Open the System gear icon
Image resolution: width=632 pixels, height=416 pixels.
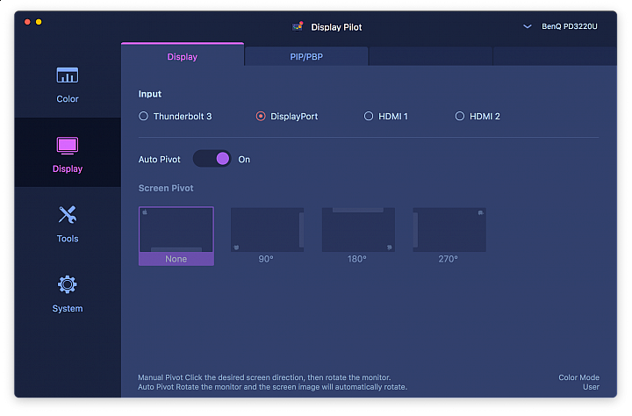[x=68, y=284]
